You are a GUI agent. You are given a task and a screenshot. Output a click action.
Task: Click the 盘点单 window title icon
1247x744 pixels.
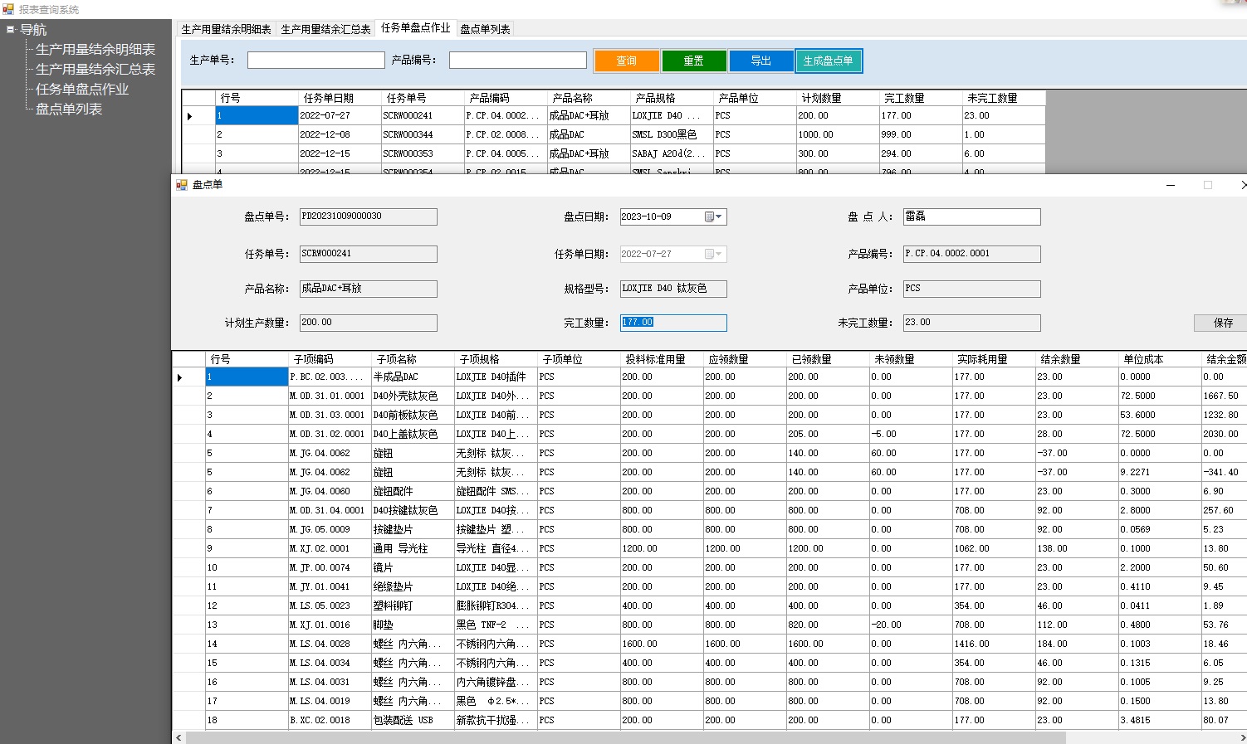click(x=182, y=185)
